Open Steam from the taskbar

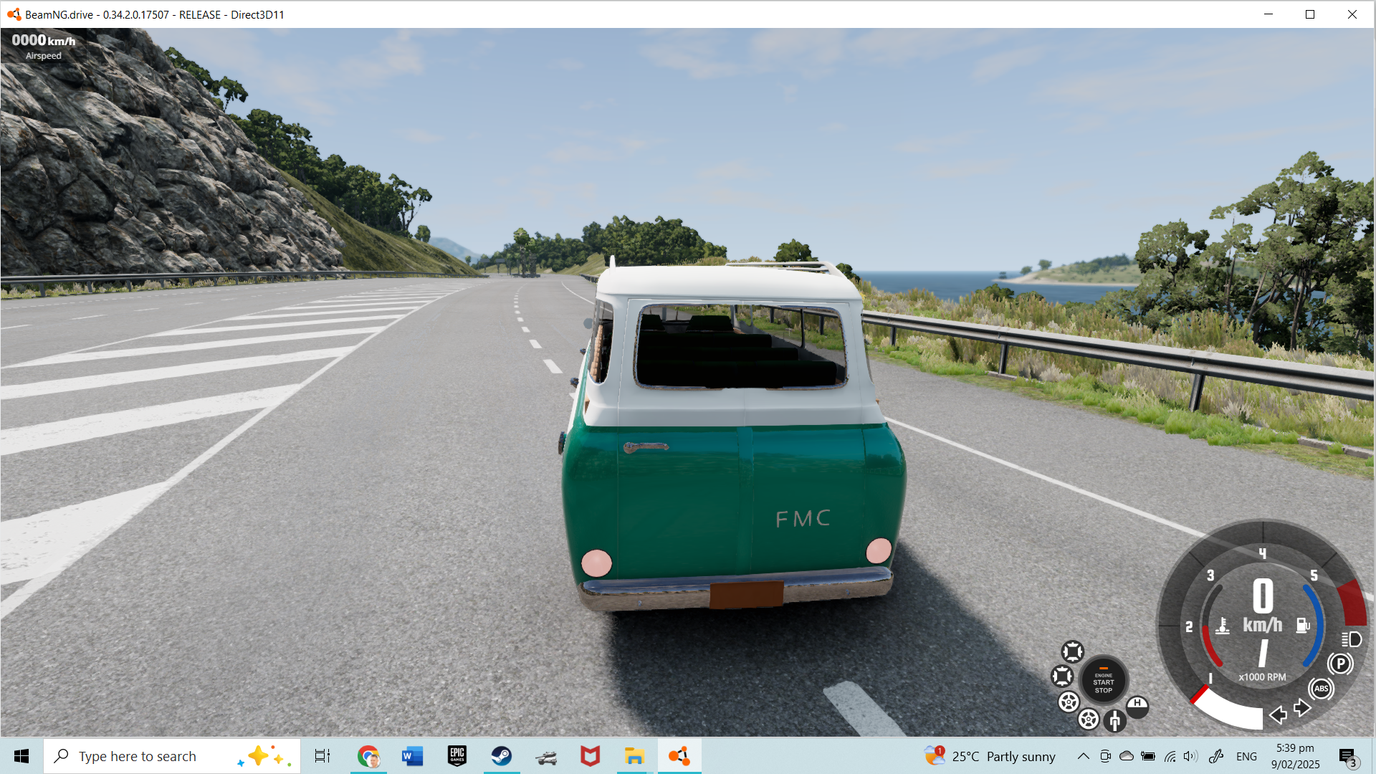pyautogui.click(x=502, y=756)
